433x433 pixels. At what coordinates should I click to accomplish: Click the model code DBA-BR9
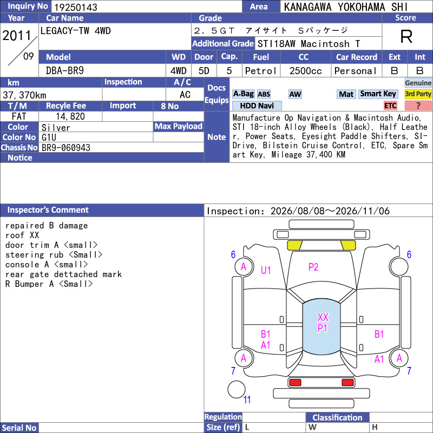coord(64,71)
